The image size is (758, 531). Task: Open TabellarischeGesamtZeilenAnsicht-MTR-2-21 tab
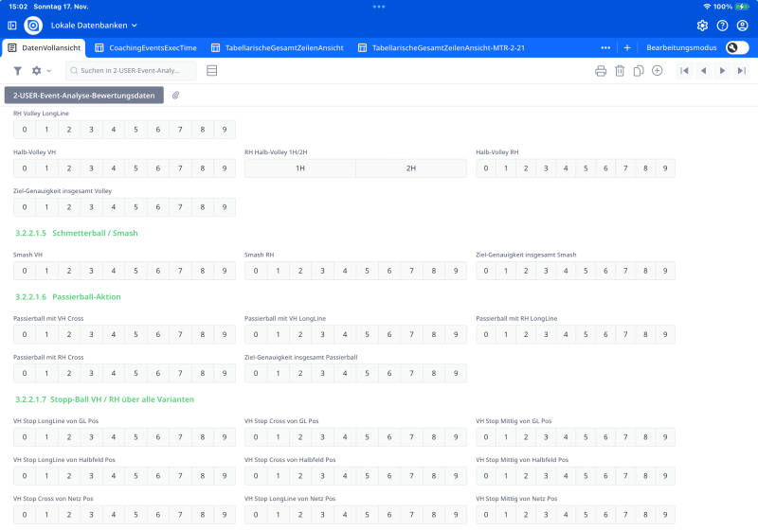[x=441, y=47]
